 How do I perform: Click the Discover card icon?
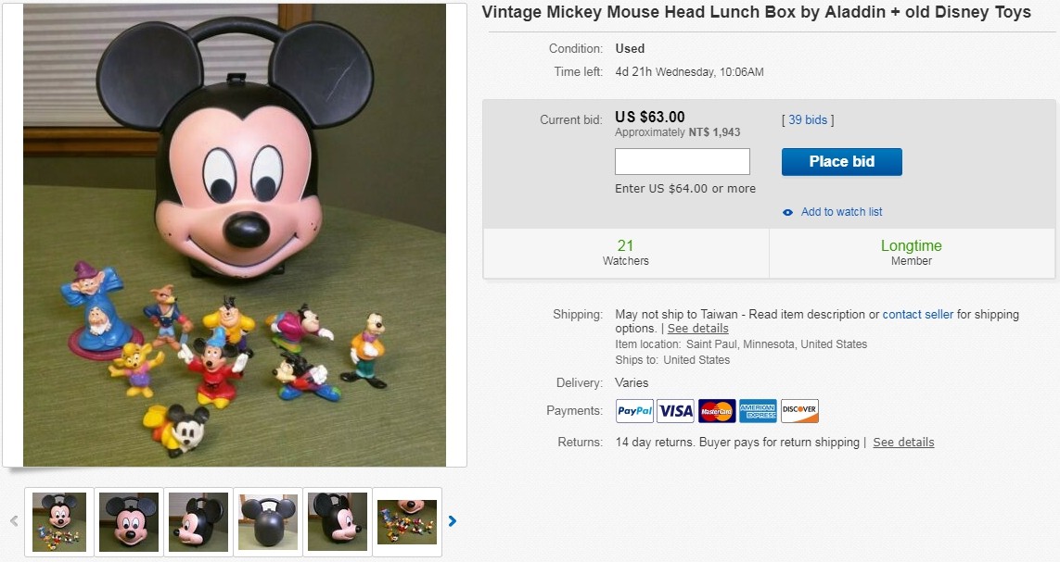799,411
